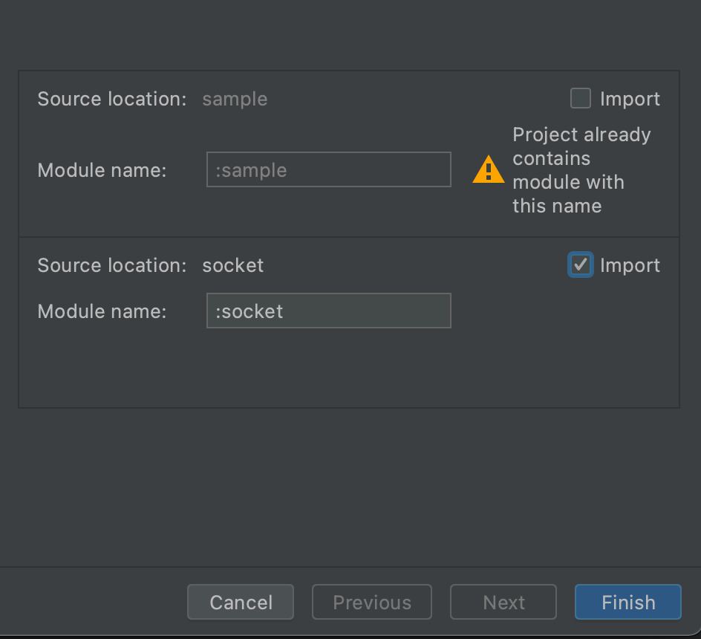Click empty space under the :socket field

pos(328,367)
